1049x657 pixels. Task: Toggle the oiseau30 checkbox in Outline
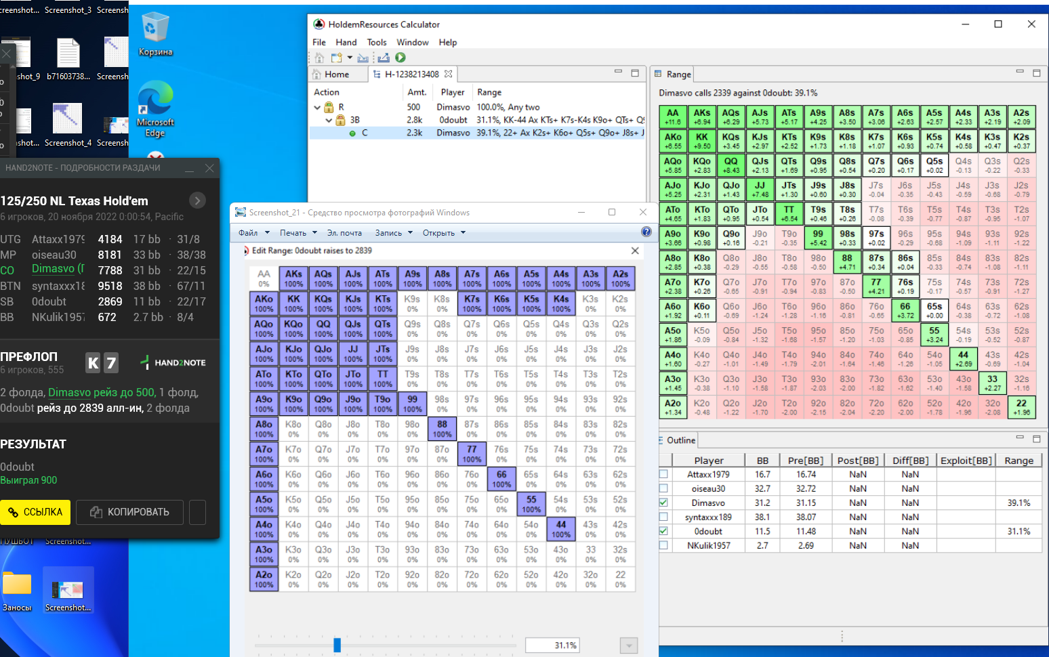coord(663,488)
